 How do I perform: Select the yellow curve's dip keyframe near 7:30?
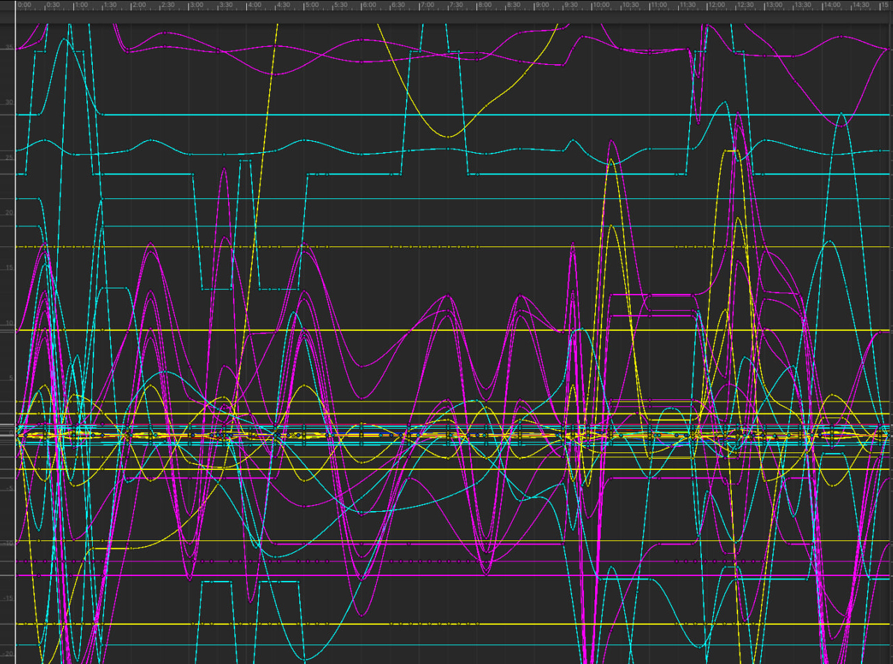coord(449,137)
